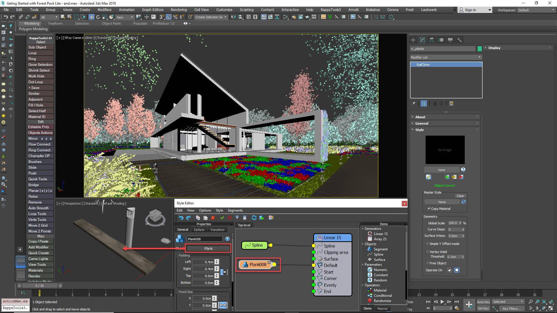
Task: Click the refresh icon in Style Editor toolbar
Action: [254, 218]
